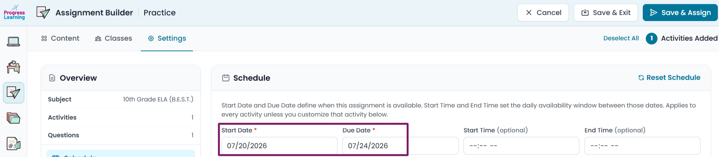Click Save & Assign button
This screenshot has height=157, width=719.
click(x=681, y=12)
